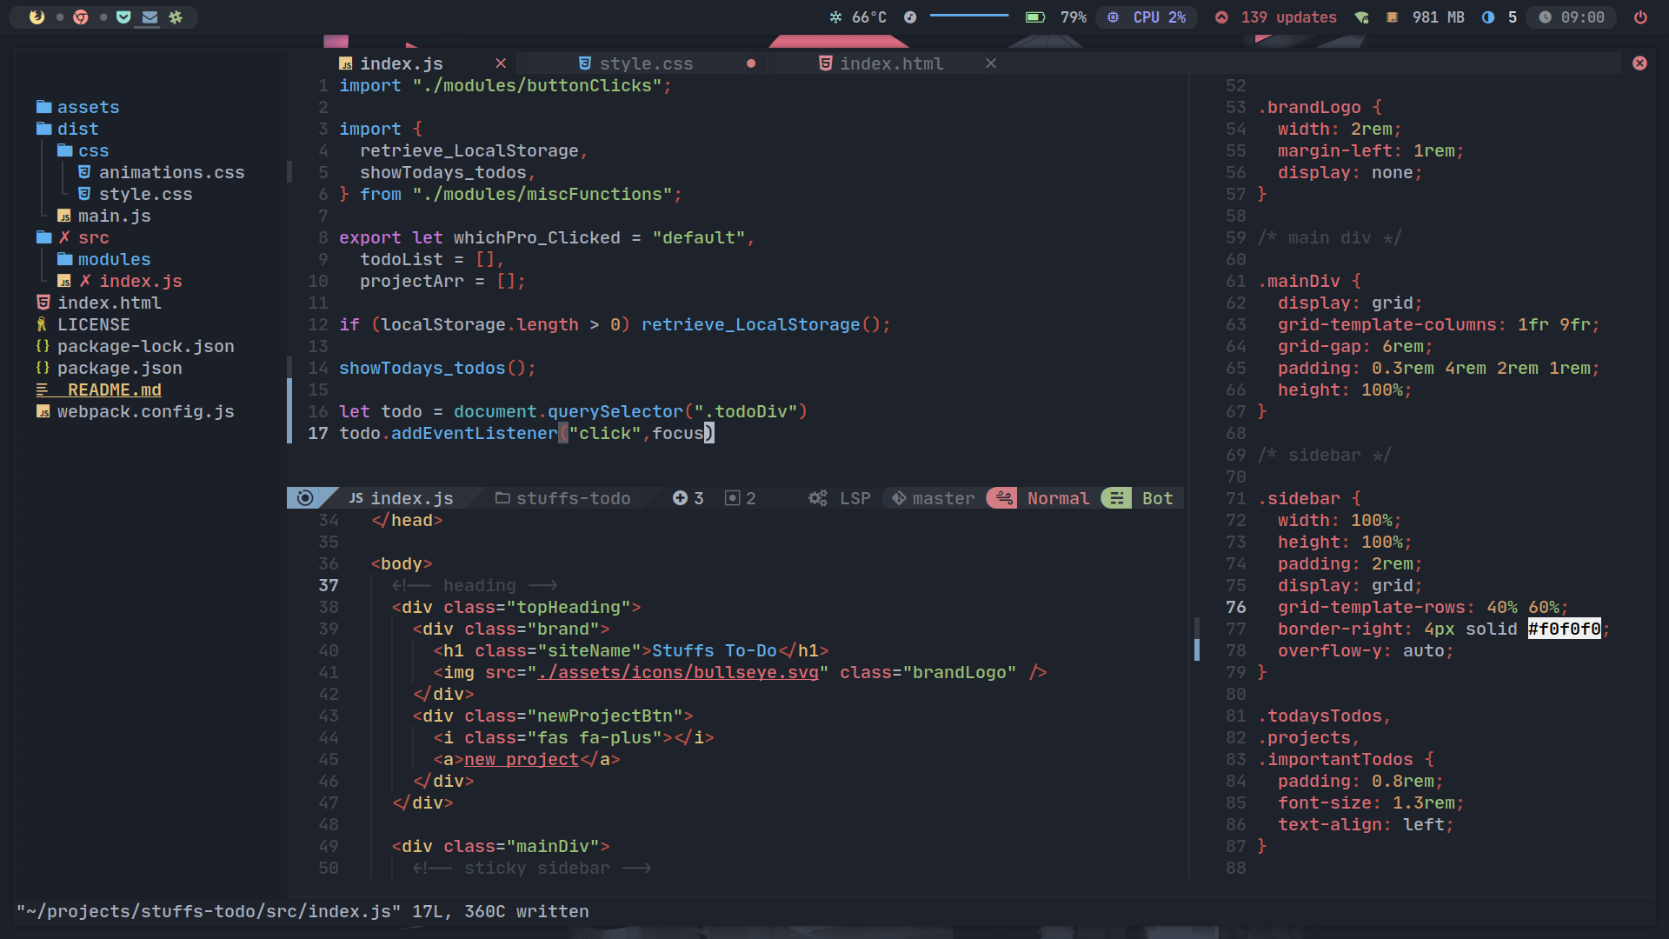This screenshot has width=1669, height=939.
Task: Open the mail envelope icon
Action: (150, 17)
